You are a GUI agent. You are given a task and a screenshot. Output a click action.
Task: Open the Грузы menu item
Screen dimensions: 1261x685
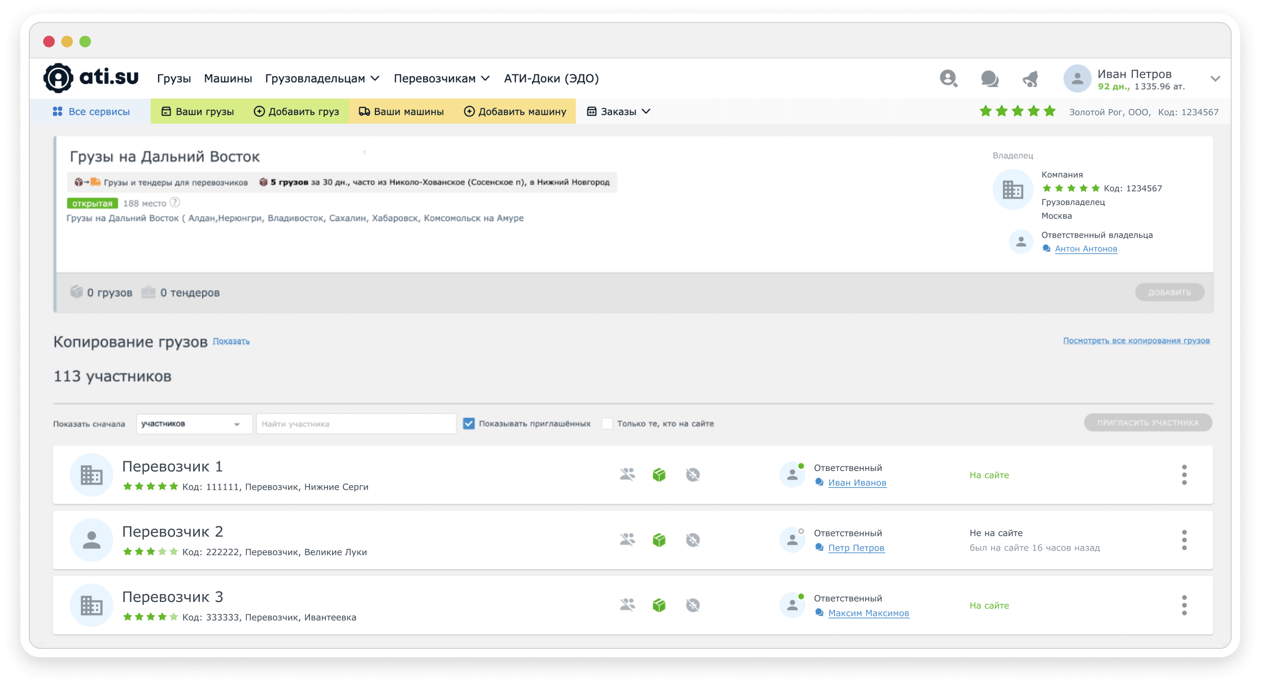click(174, 78)
